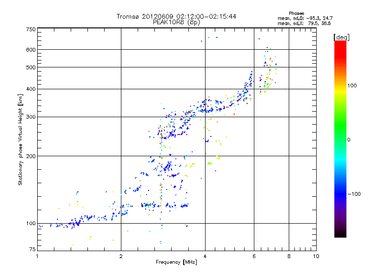
Task: Click the 'Phases' header label
Action: 296,13
